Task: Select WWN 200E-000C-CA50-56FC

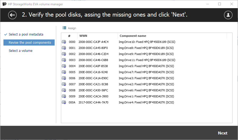Action: 93,90
